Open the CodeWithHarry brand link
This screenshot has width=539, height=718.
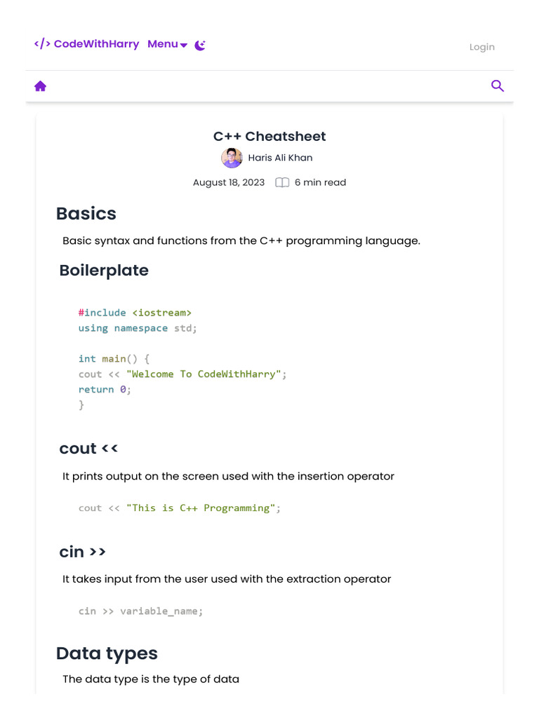(x=96, y=44)
